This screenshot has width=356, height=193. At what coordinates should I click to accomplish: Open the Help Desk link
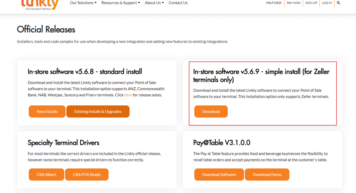coord(274,3)
